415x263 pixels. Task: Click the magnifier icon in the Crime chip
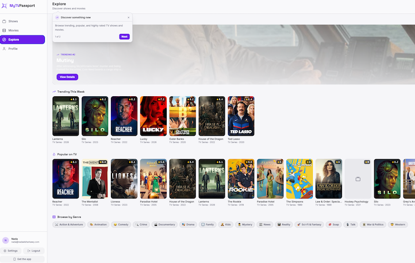tap(137, 225)
